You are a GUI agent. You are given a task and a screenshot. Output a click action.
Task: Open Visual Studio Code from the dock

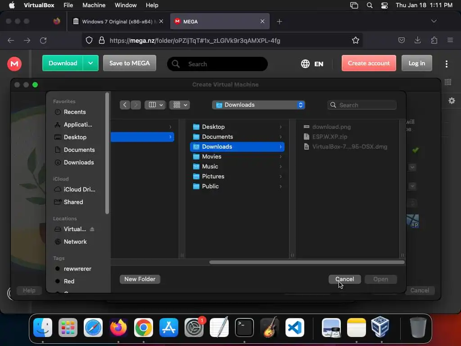click(x=294, y=328)
